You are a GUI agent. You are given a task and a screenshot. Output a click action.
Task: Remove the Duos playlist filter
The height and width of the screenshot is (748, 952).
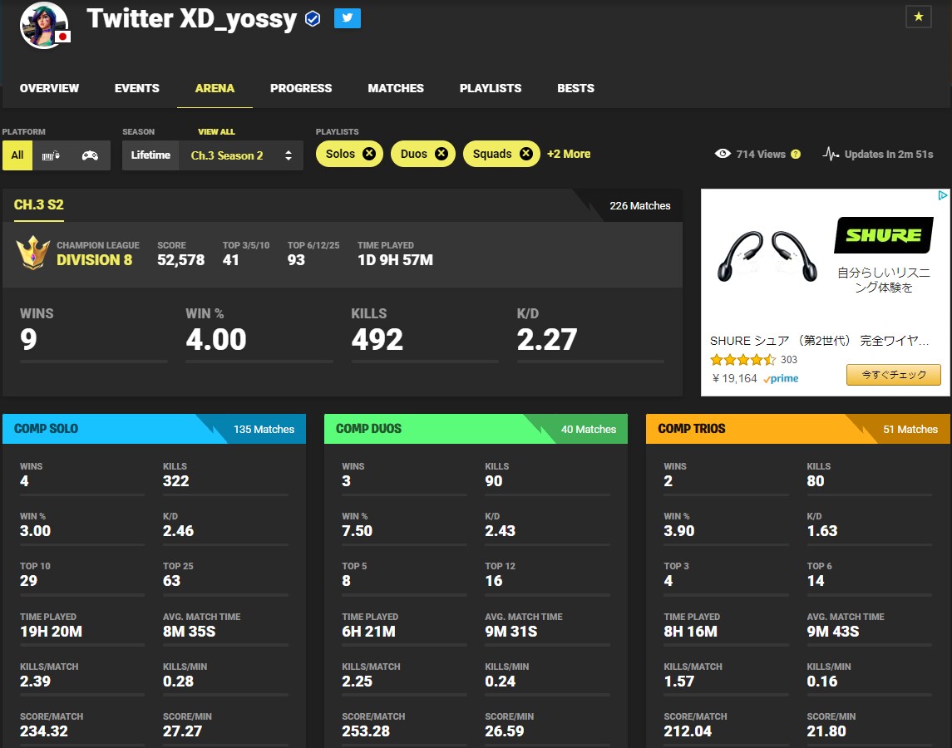pos(441,154)
